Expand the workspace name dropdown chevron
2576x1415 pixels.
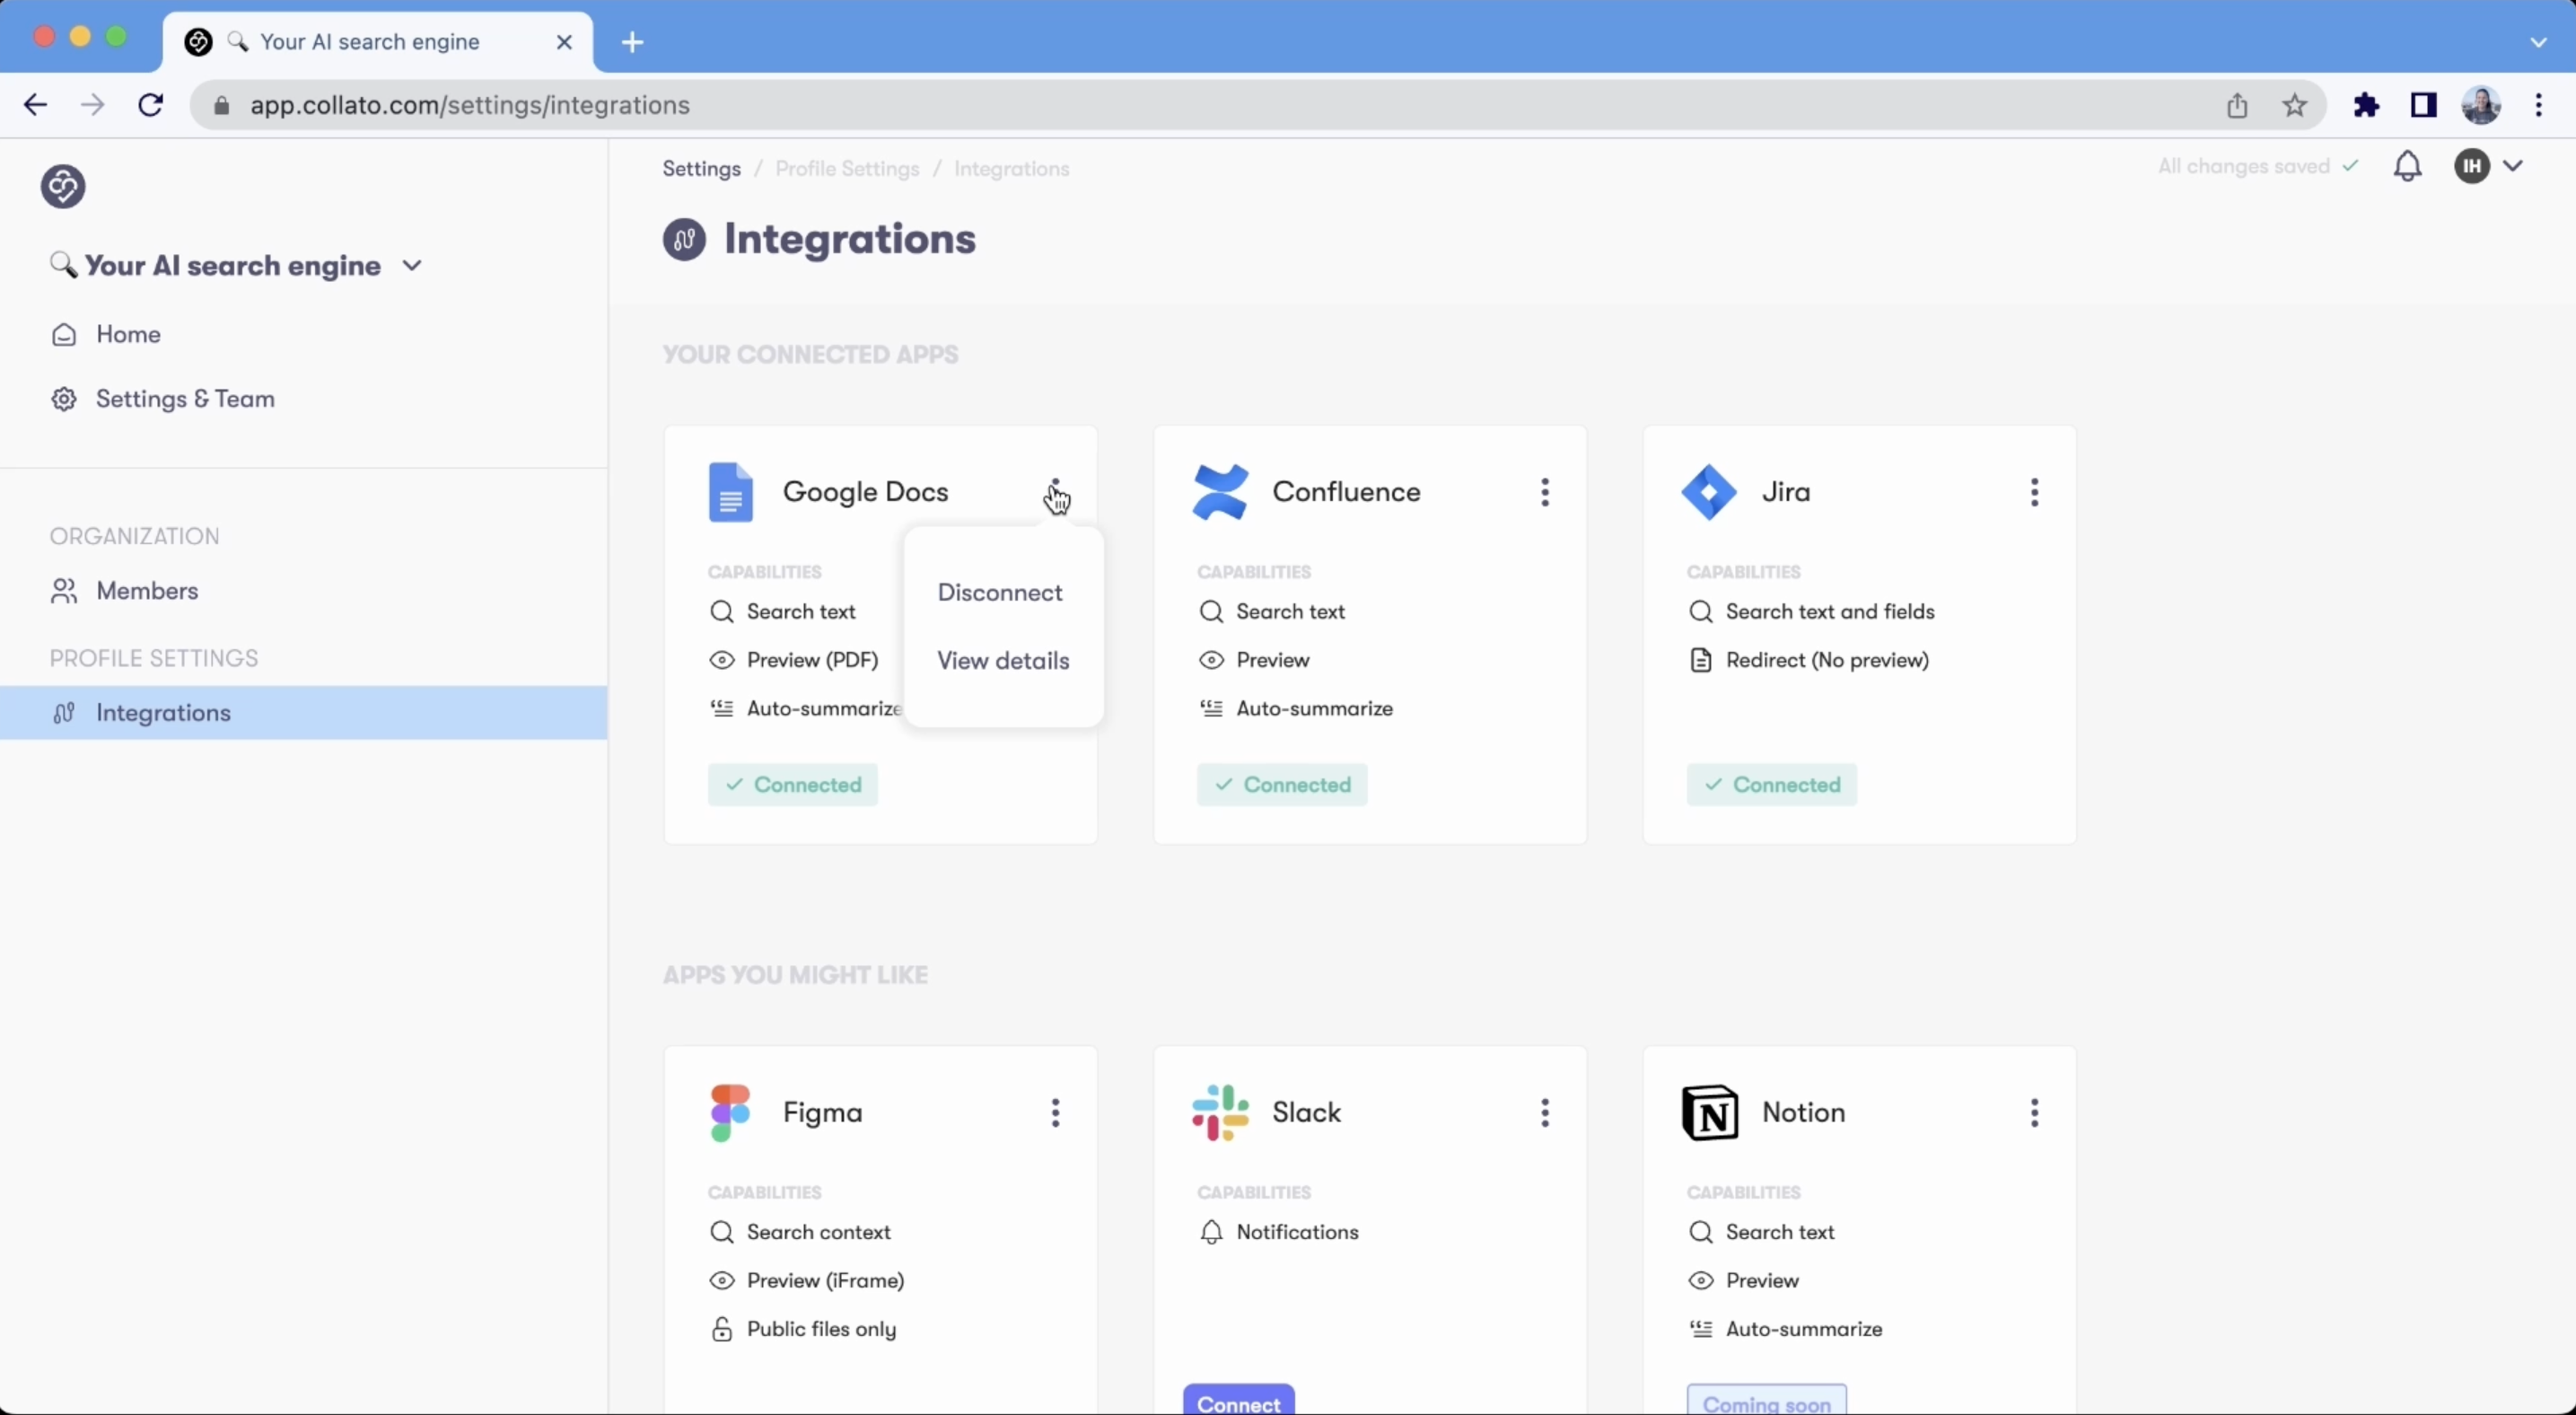click(412, 266)
